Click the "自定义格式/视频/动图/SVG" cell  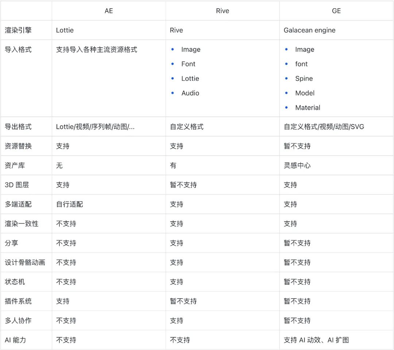tap(324, 127)
